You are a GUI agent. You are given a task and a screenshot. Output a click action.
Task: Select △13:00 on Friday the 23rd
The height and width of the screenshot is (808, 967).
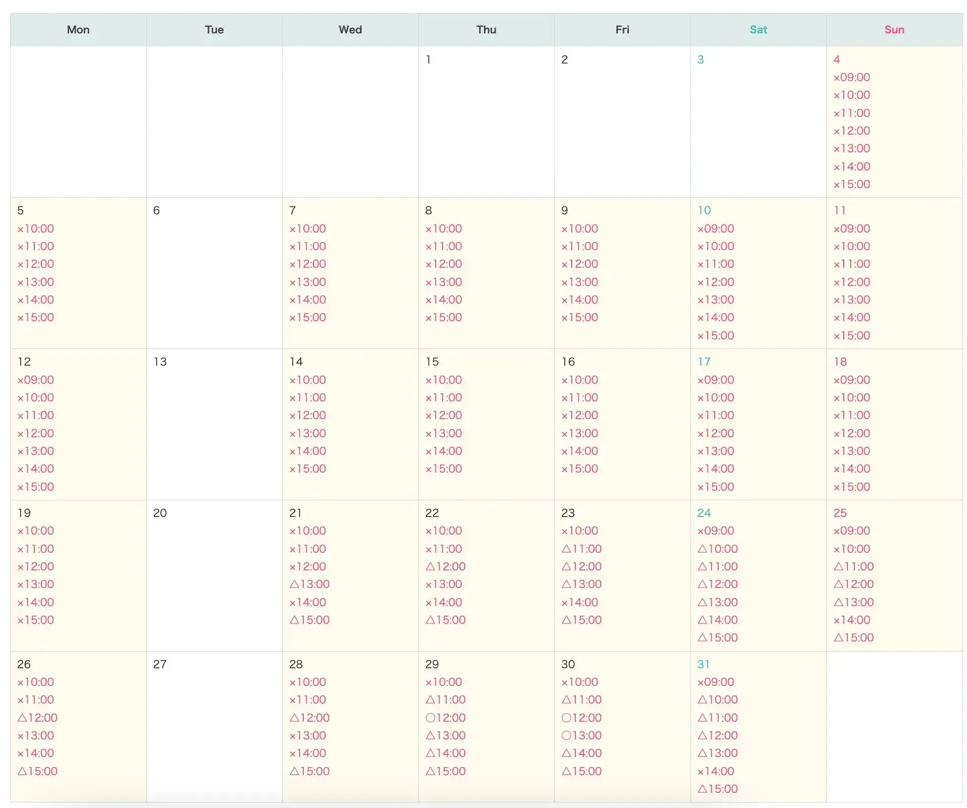(581, 584)
